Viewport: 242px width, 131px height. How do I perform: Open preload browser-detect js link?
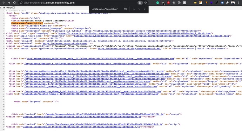(104, 114)
